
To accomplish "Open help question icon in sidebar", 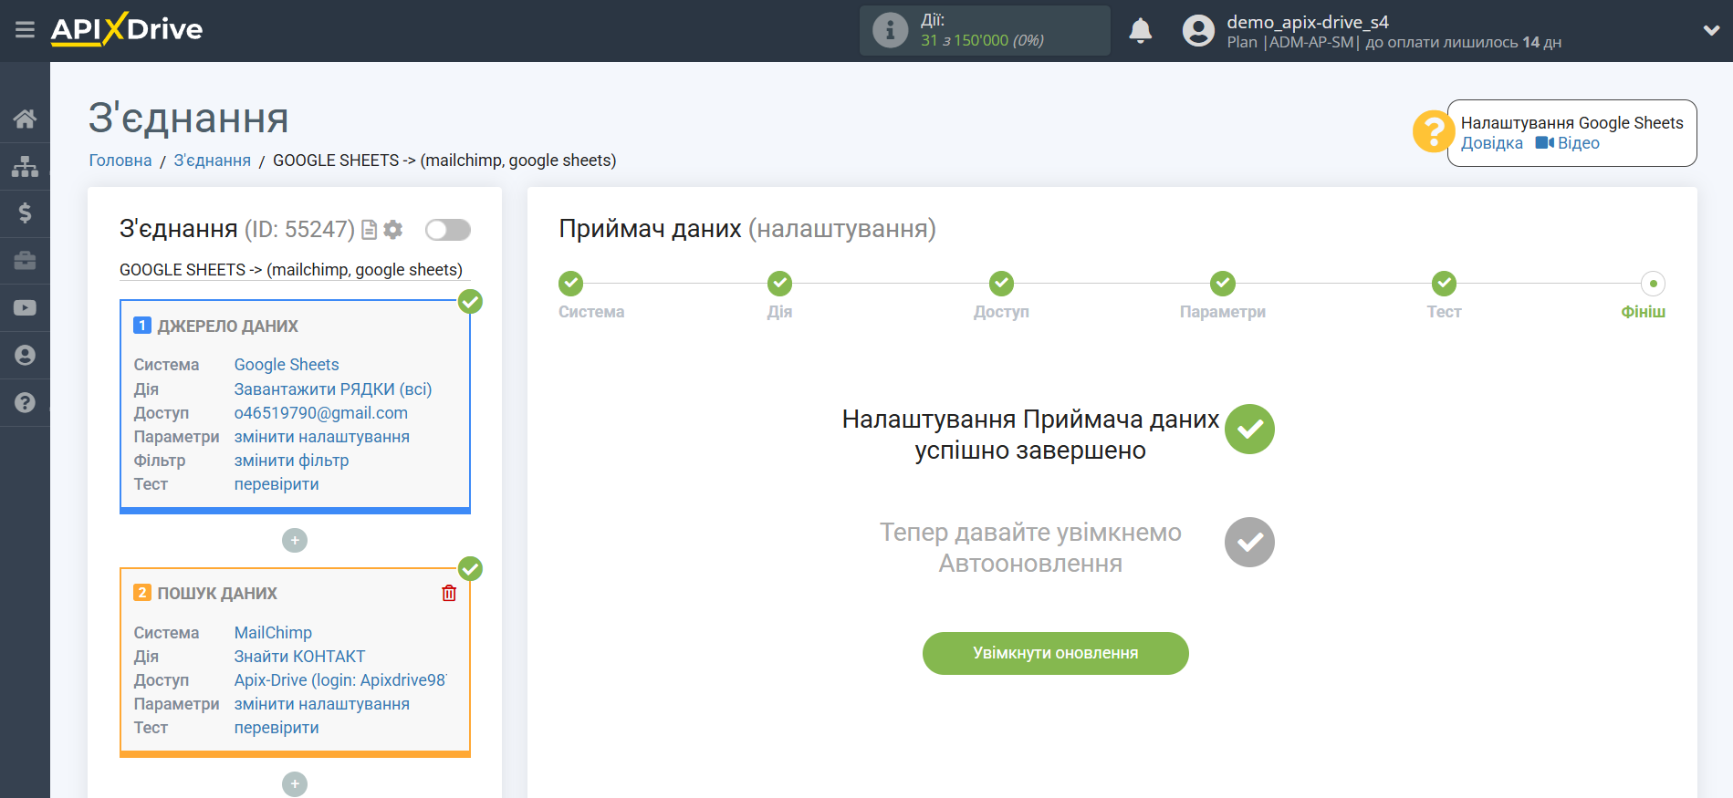I will pyautogui.click(x=25, y=403).
